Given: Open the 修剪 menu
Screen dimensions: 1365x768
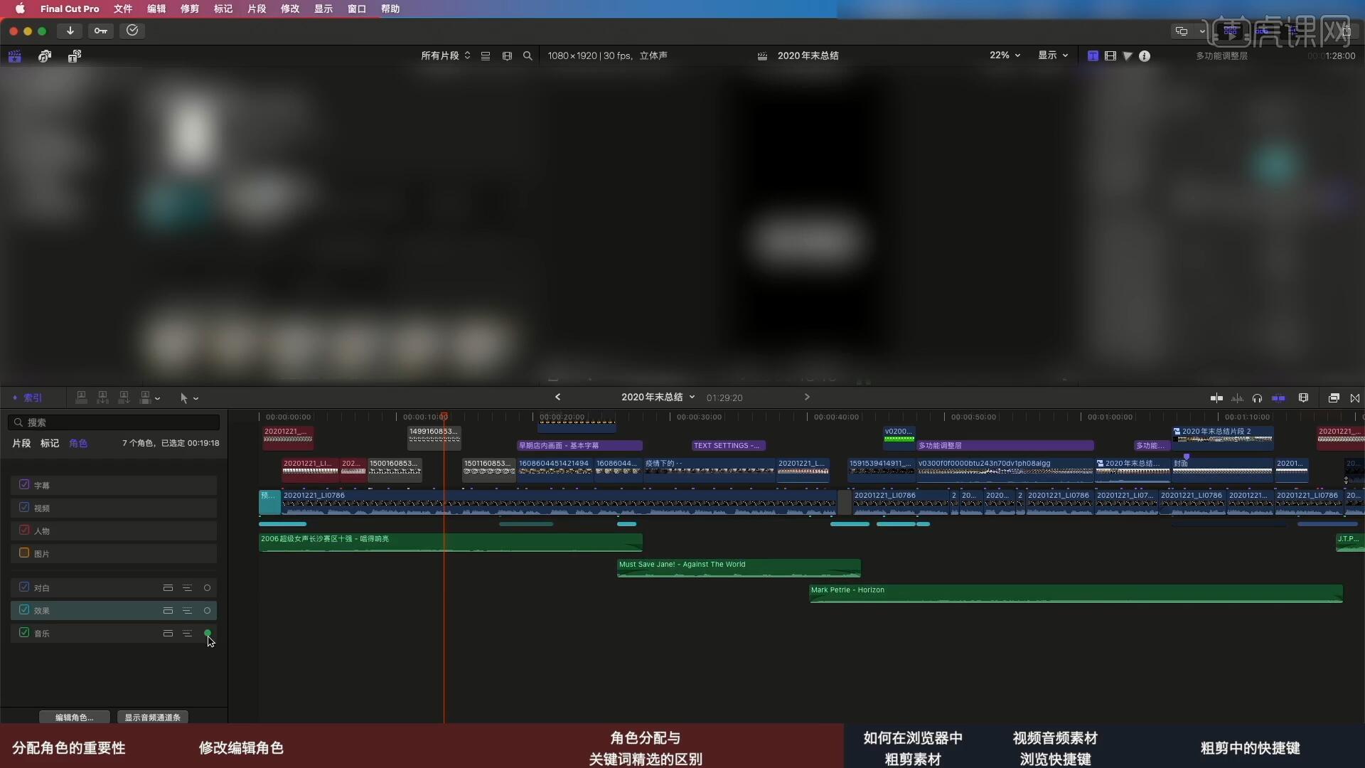Looking at the screenshot, I should 189,9.
